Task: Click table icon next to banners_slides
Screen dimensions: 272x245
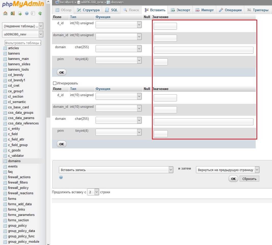Action: (x=5, y=64)
